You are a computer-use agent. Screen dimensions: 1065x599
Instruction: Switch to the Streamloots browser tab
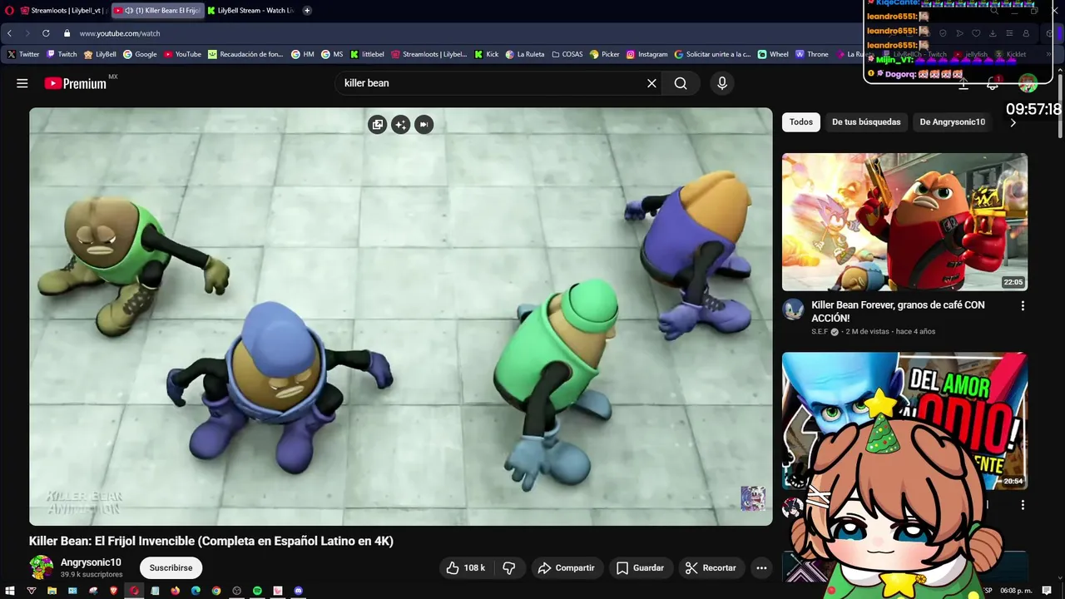click(64, 11)
